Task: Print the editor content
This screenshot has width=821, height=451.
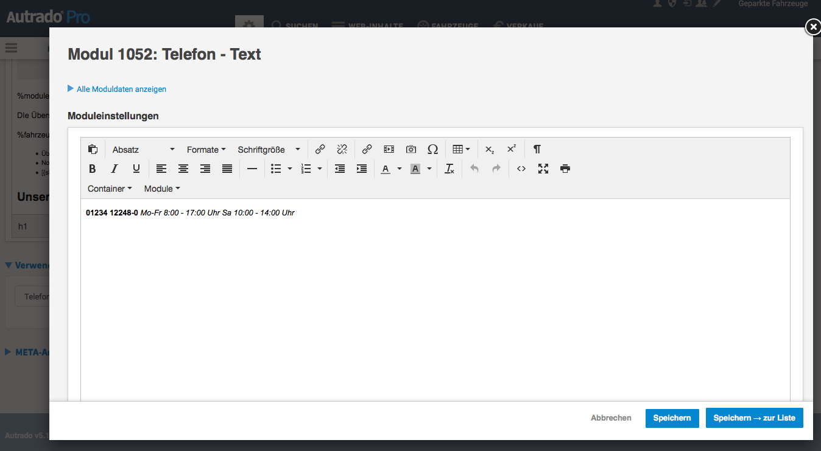Action: click(x=565, y=169)
